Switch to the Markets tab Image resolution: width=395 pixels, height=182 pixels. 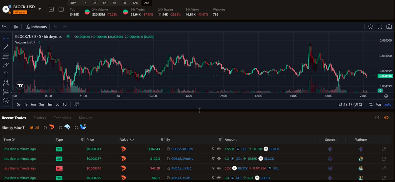point(86,118)
